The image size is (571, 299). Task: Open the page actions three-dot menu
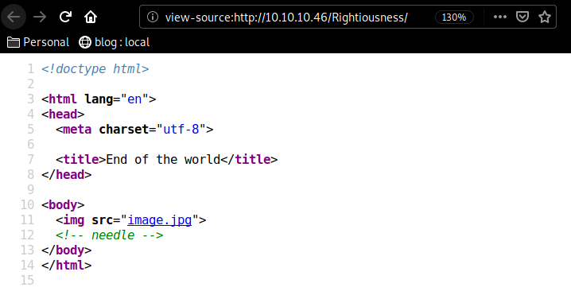500,17
